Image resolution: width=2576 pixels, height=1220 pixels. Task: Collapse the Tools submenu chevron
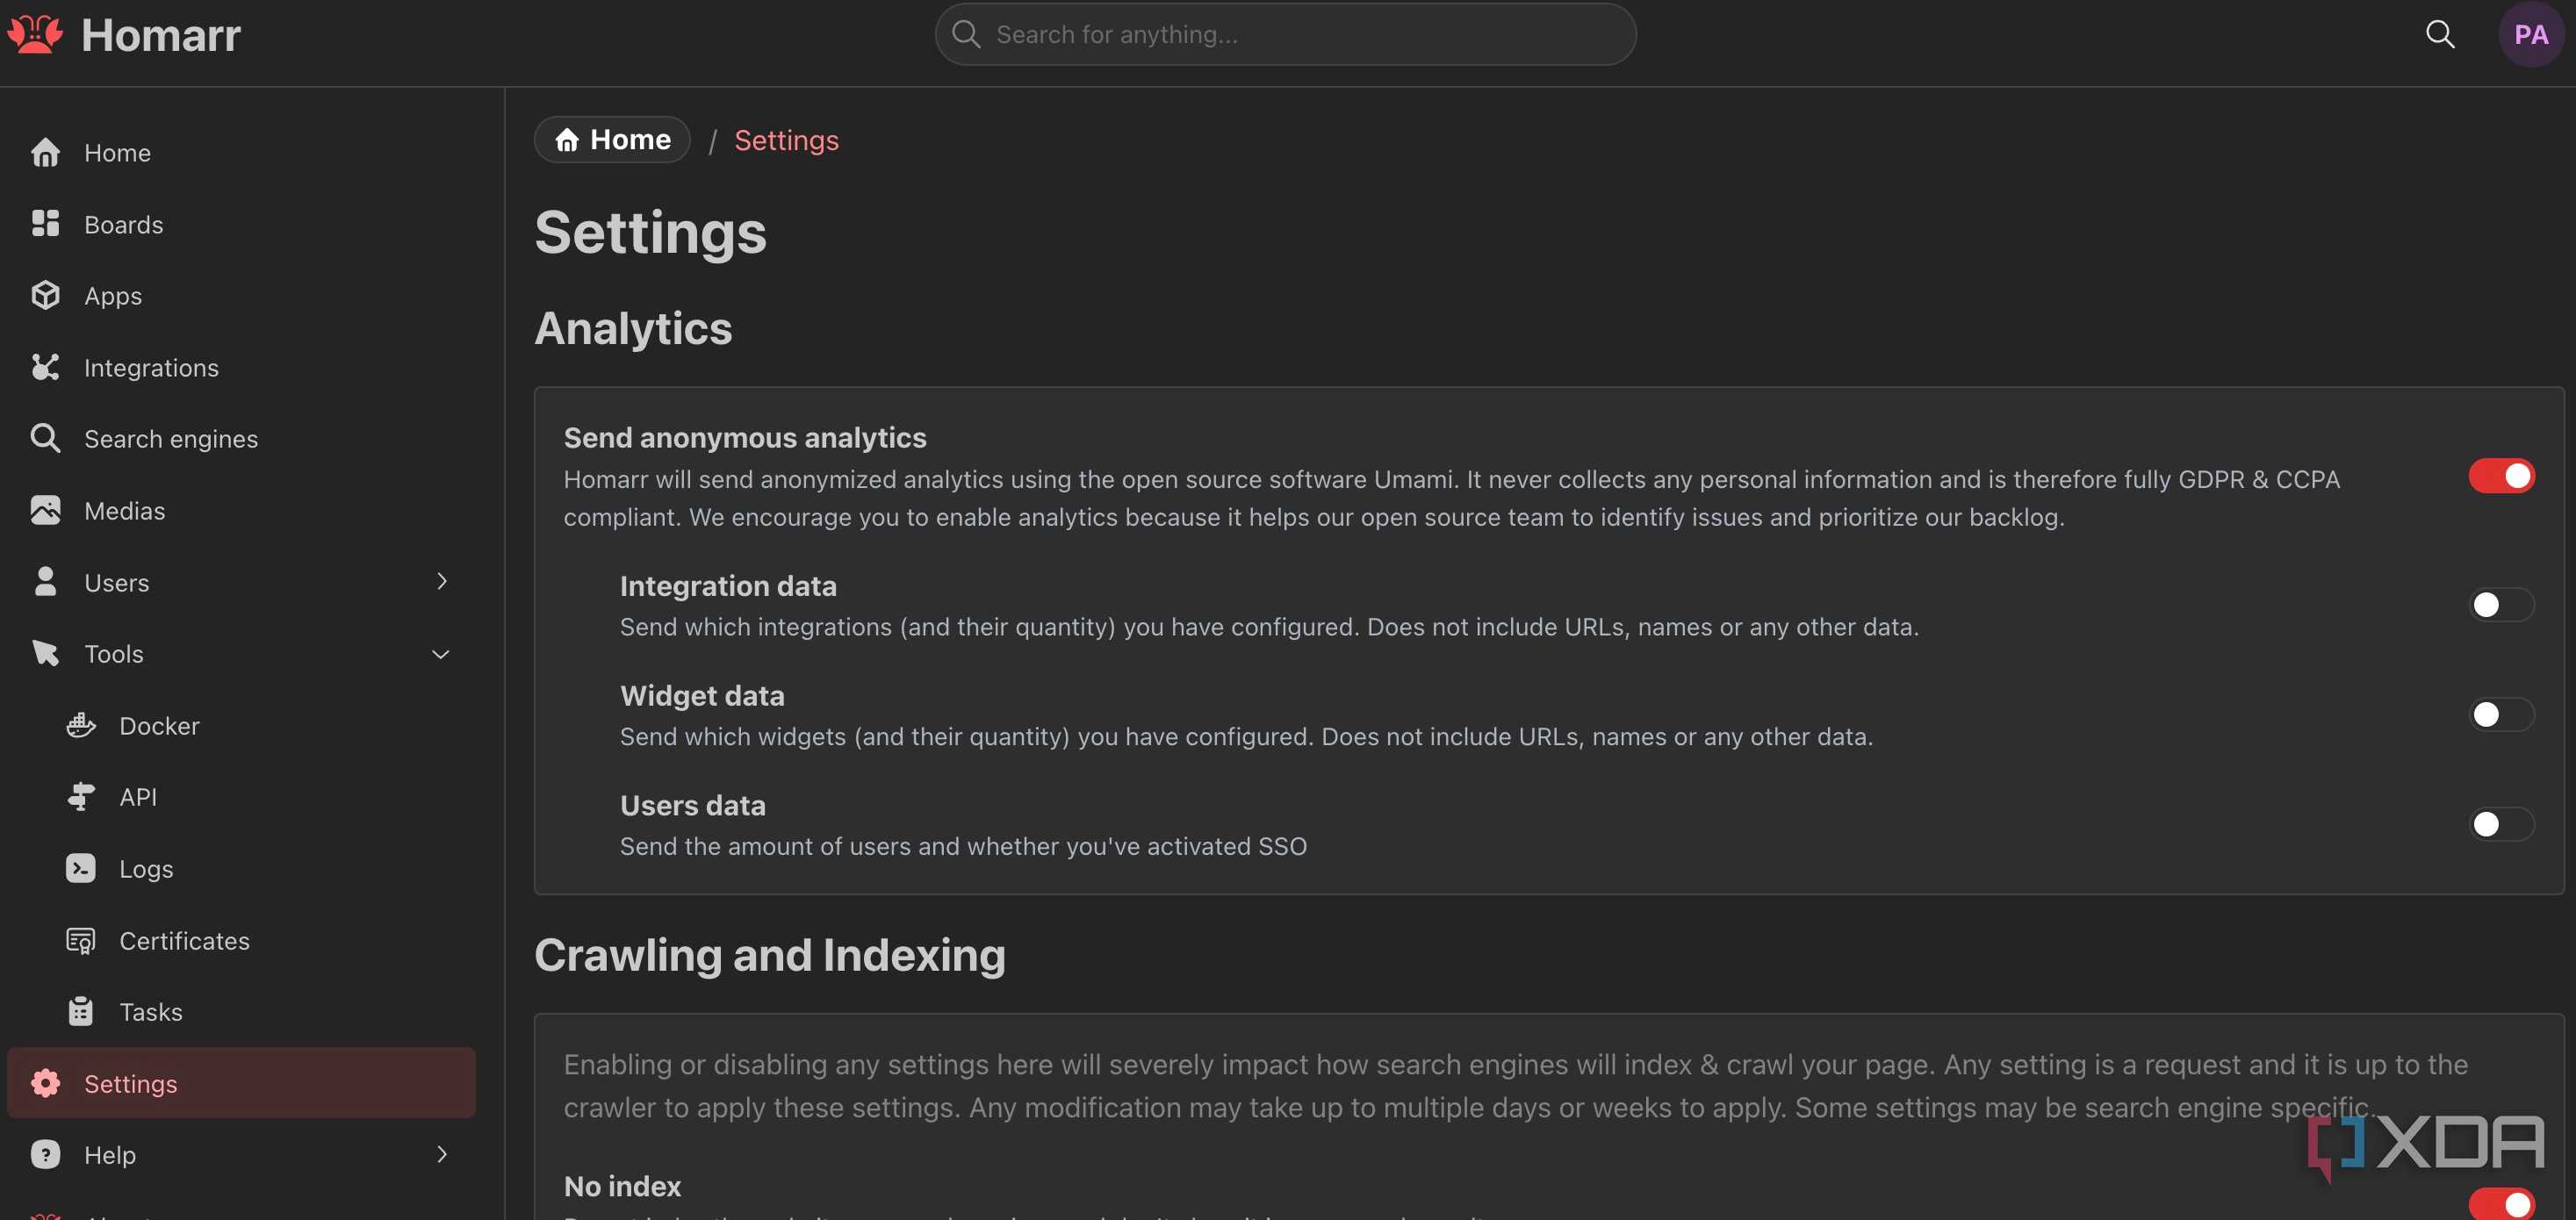[x=441, y=654]
